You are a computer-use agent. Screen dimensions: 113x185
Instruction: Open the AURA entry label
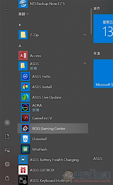tap(37, 105)
